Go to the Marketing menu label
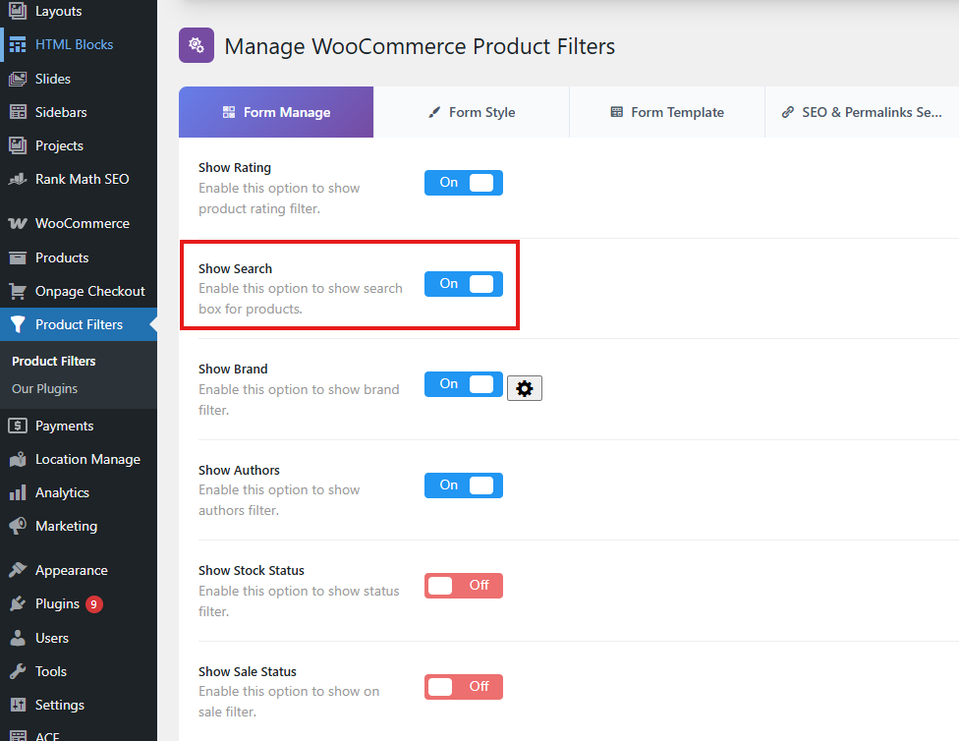 [66, 526]
